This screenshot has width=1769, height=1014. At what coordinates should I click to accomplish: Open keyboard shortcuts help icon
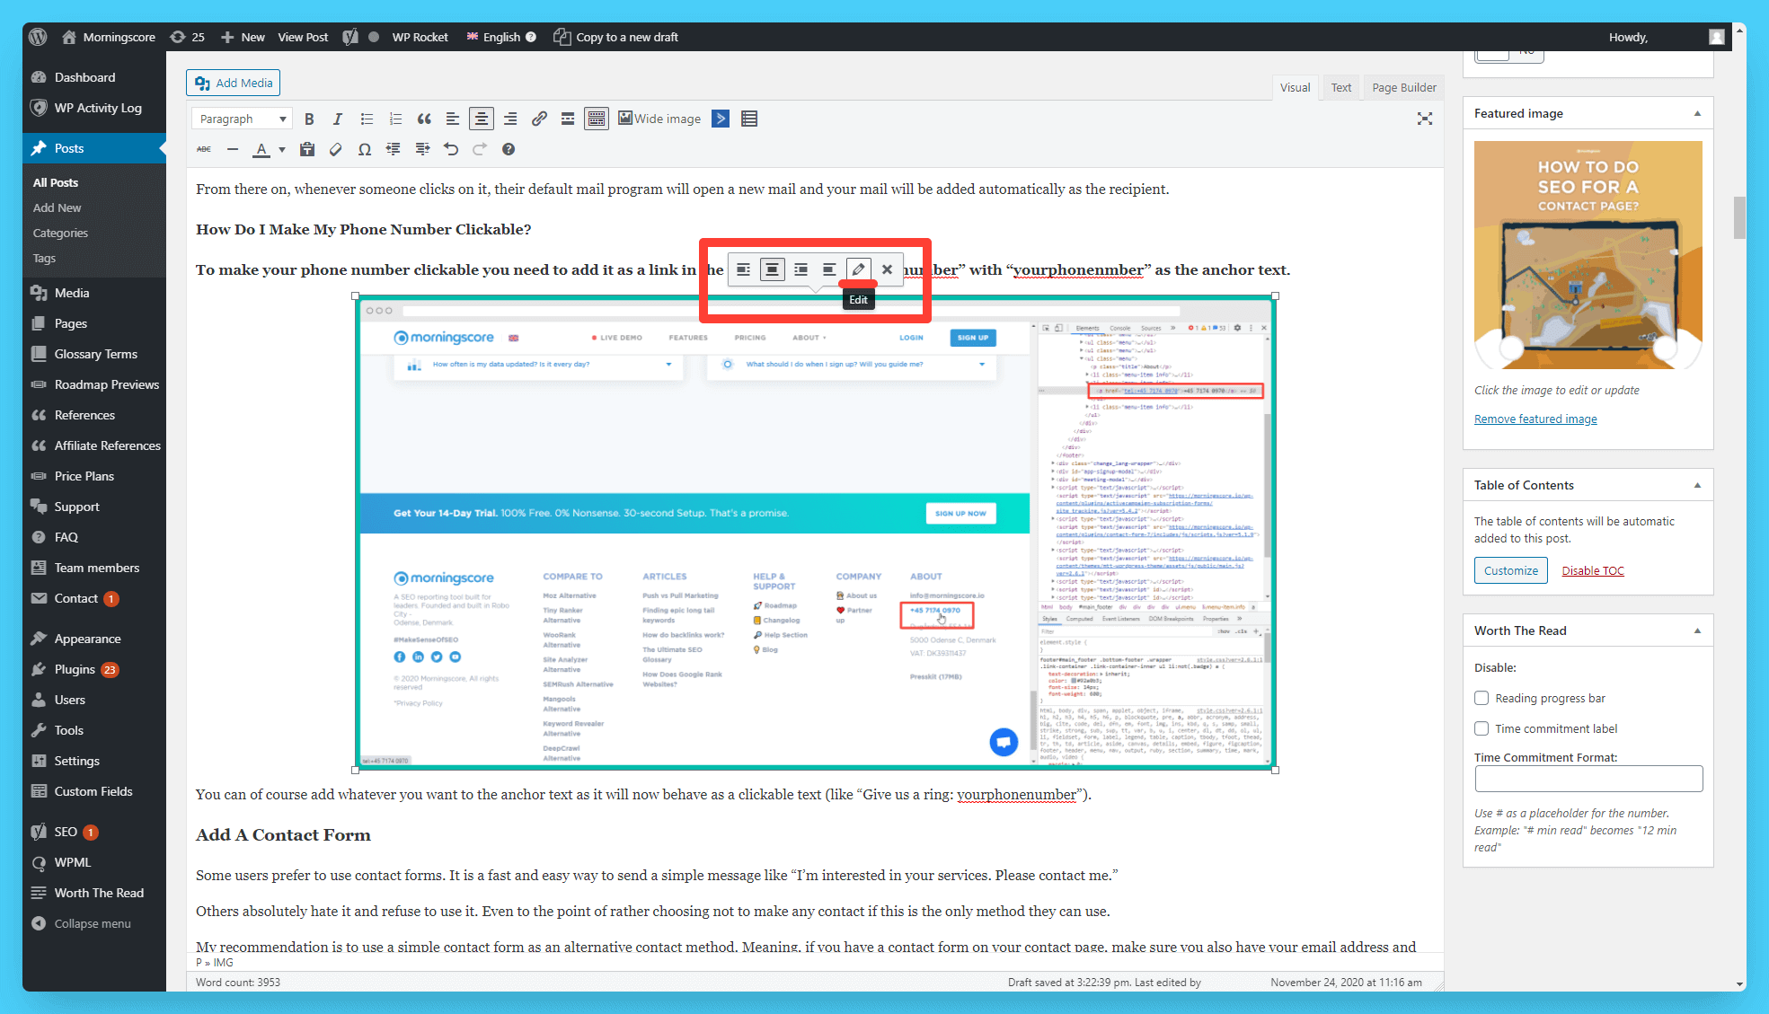509,149
